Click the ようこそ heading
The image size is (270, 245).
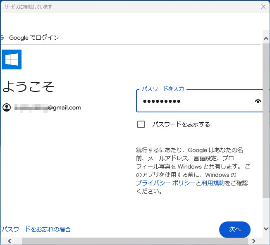(28, 87)
